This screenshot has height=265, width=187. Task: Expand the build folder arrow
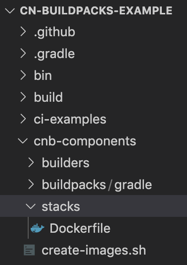pos(23,97)
